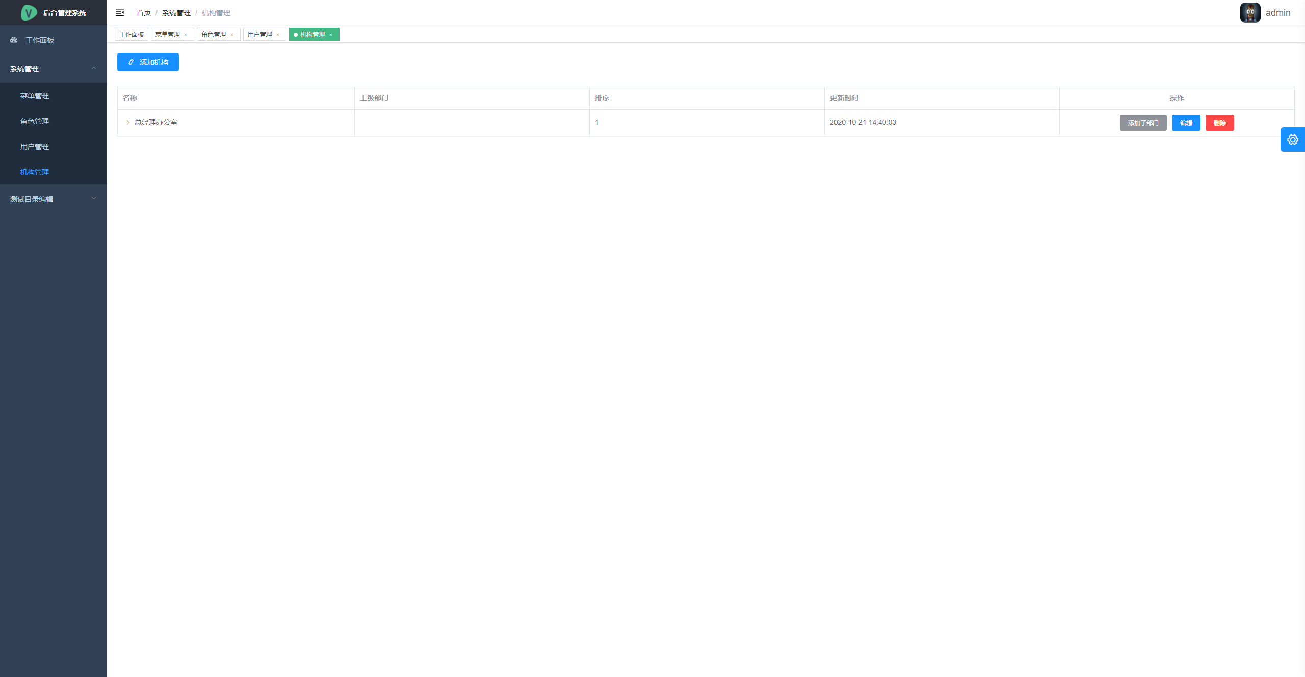Click 添加子部门 for 总经理办公室
The height and width of the screenshot is (677, 1305).
pos(1143,123)
